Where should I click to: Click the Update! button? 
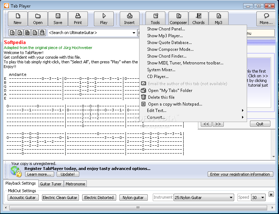pos(68,174)
